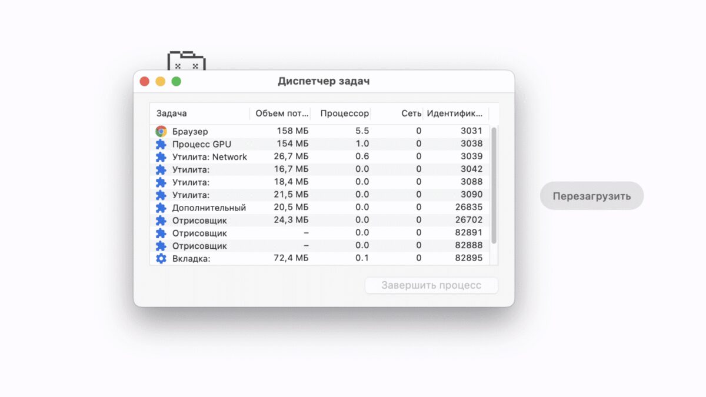Click the puzzle icon beside Утилита: Network

pos(161,157)
